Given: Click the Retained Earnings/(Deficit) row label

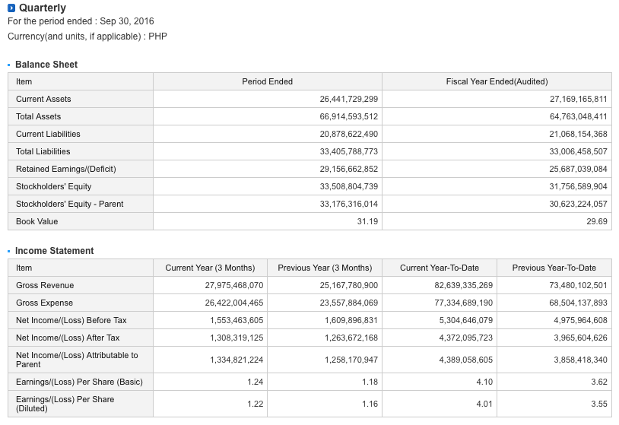Looking at the screenshot, I should point(66,169).
